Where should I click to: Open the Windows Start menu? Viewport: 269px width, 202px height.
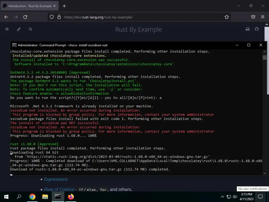point(6,196)
